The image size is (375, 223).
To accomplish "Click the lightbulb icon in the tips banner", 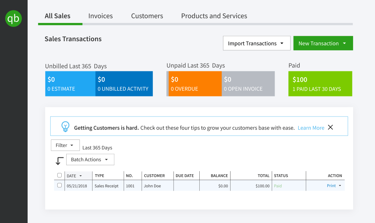I will pyautogui.click(x=65, y=126).
